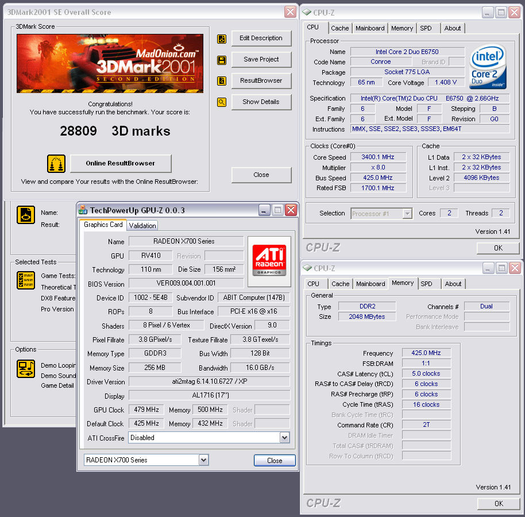525x517 pixels.
Task: Click the Level 2 cache 4096 KBytes value
Action: coord(481,178)
